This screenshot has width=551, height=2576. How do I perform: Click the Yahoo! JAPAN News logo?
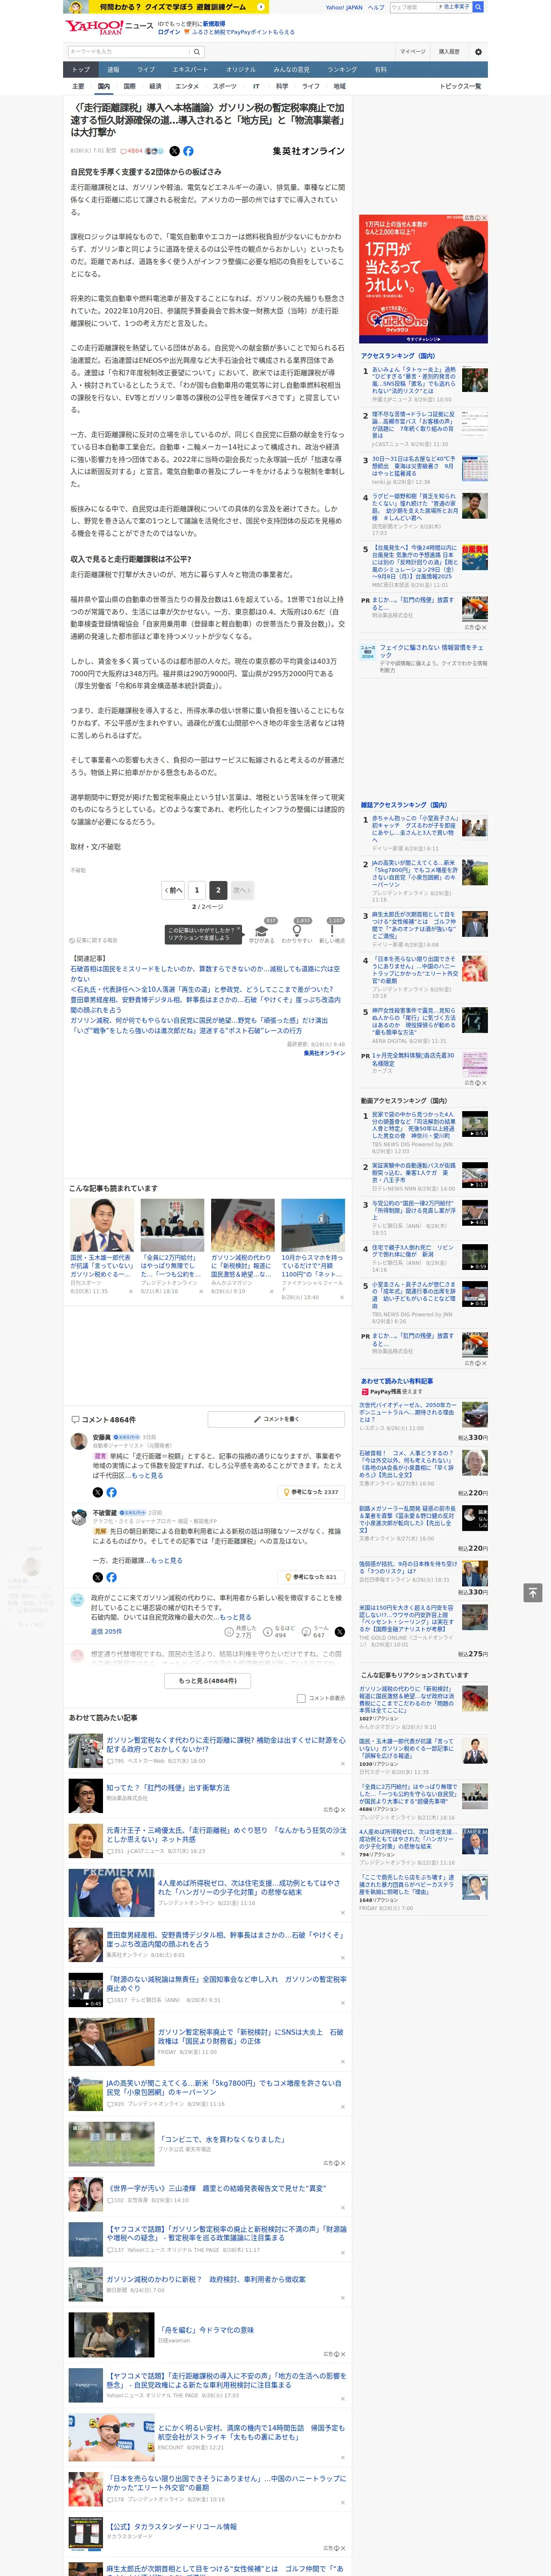pyautogui.click(x=109, y=27)
